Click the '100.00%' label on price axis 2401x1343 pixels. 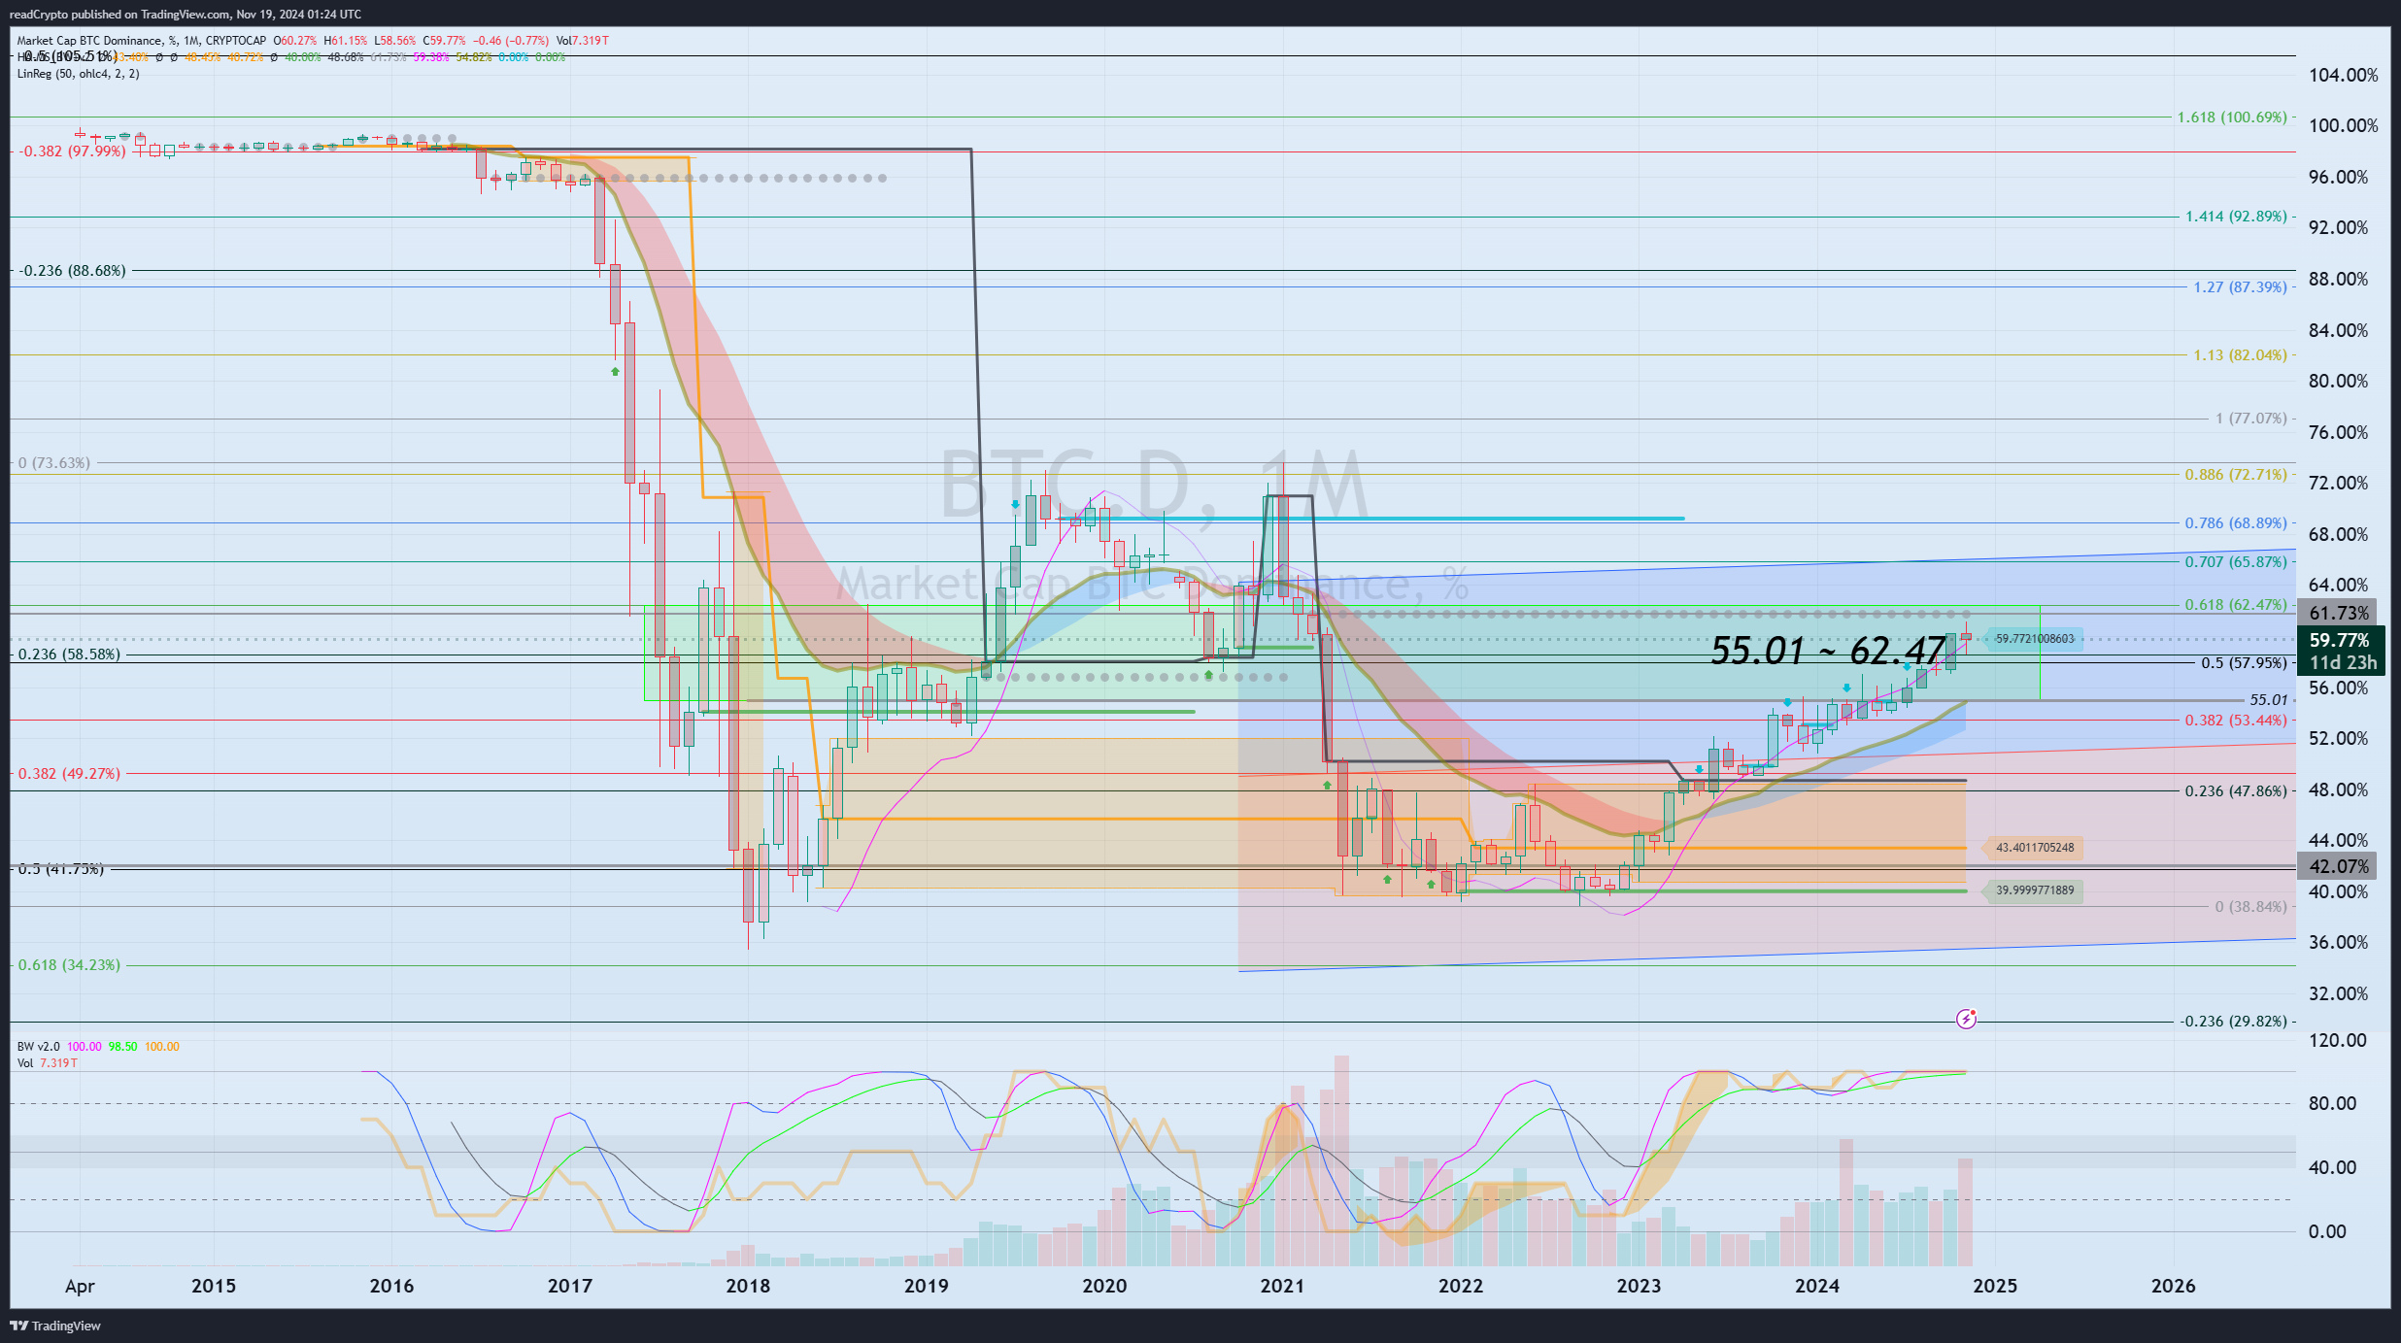2343,126
